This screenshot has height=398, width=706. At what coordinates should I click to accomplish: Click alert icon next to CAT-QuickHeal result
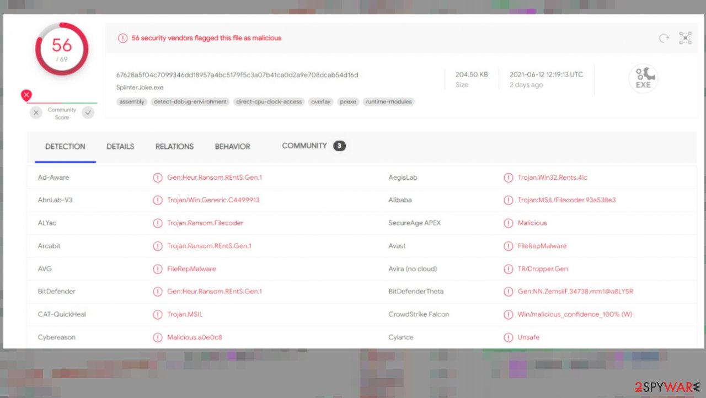point(158,315)
